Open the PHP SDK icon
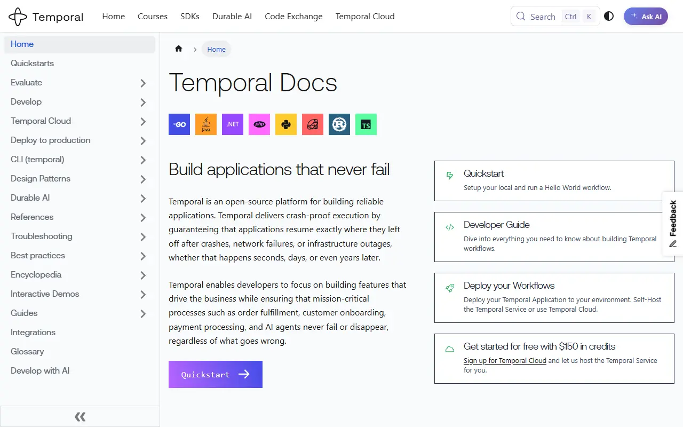The image size is (683, 427). [259, 124]
